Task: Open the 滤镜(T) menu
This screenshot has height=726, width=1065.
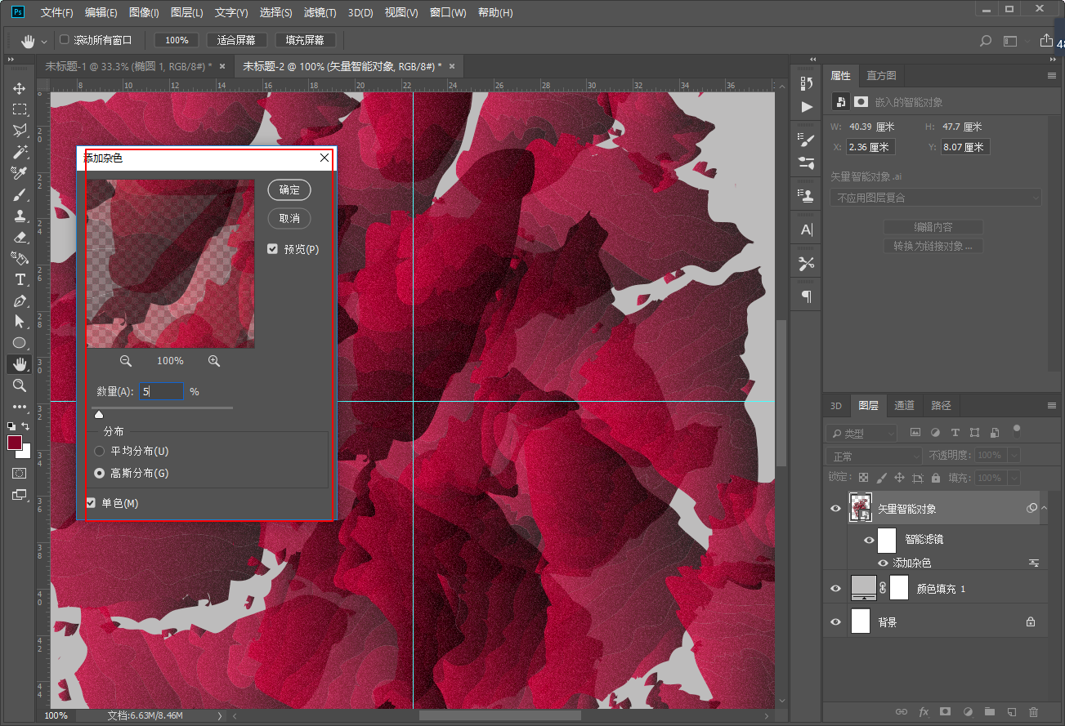Action: pos(320,12)
